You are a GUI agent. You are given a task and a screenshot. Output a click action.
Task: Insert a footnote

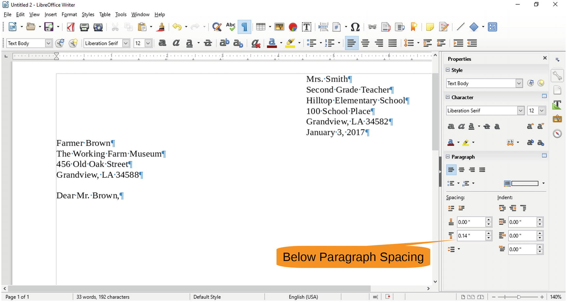click(386, 27)
